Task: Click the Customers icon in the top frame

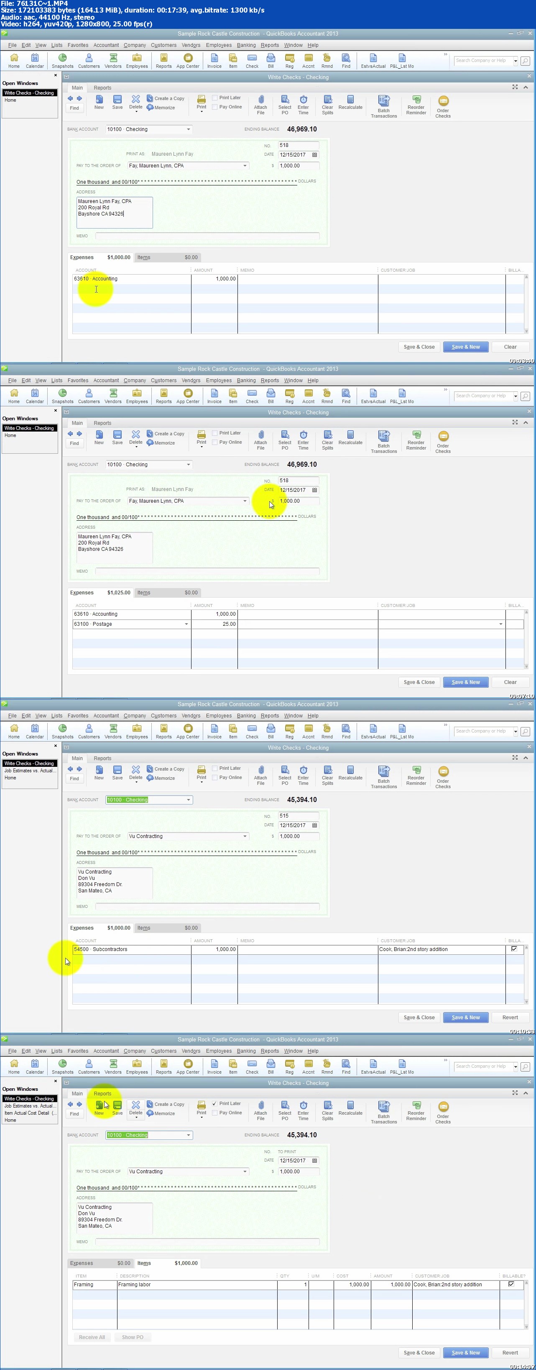Action: pyautogui.click(x=89, y=61)
